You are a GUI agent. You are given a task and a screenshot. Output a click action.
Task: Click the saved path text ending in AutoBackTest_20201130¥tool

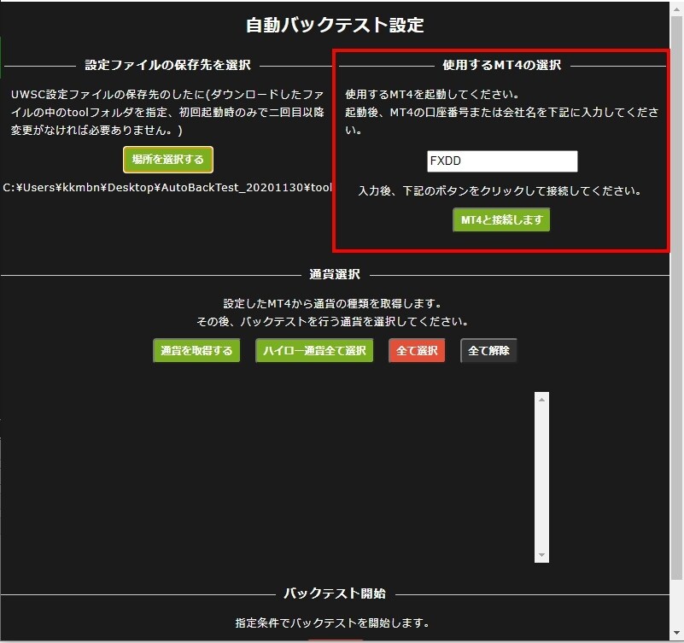click(x=167, y=188)
